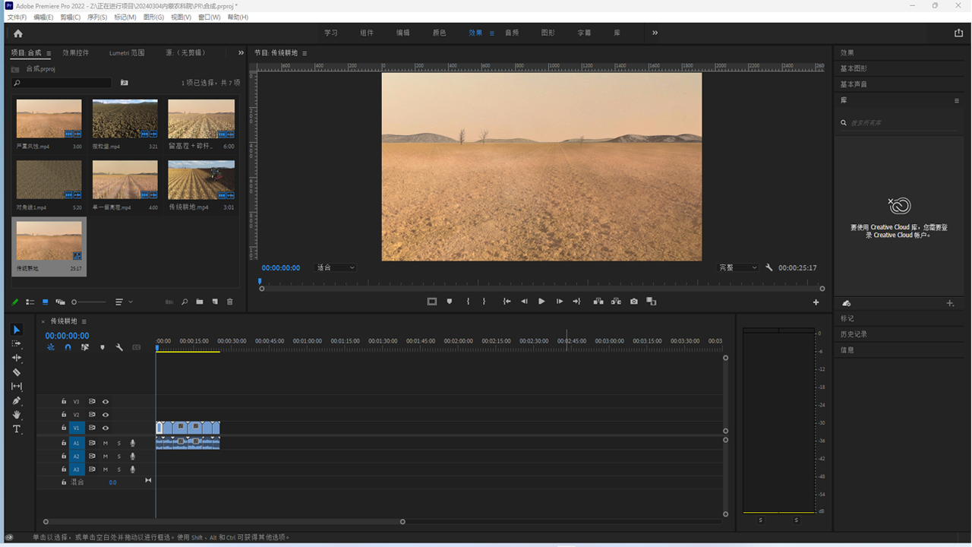Play the program monitor sequence
The width and height of the screenshot is (972, 547).
[541, 302]
